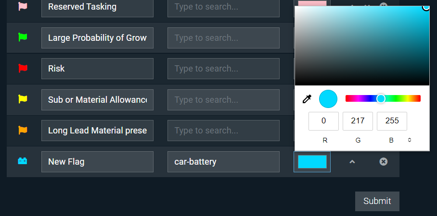Open the car-battery icon search field
The image size is (437, 216).
click(223, 162)
